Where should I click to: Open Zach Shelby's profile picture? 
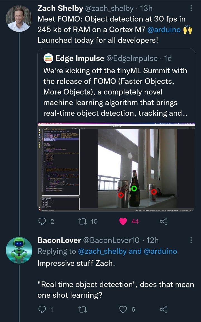(x=19, y=18)
